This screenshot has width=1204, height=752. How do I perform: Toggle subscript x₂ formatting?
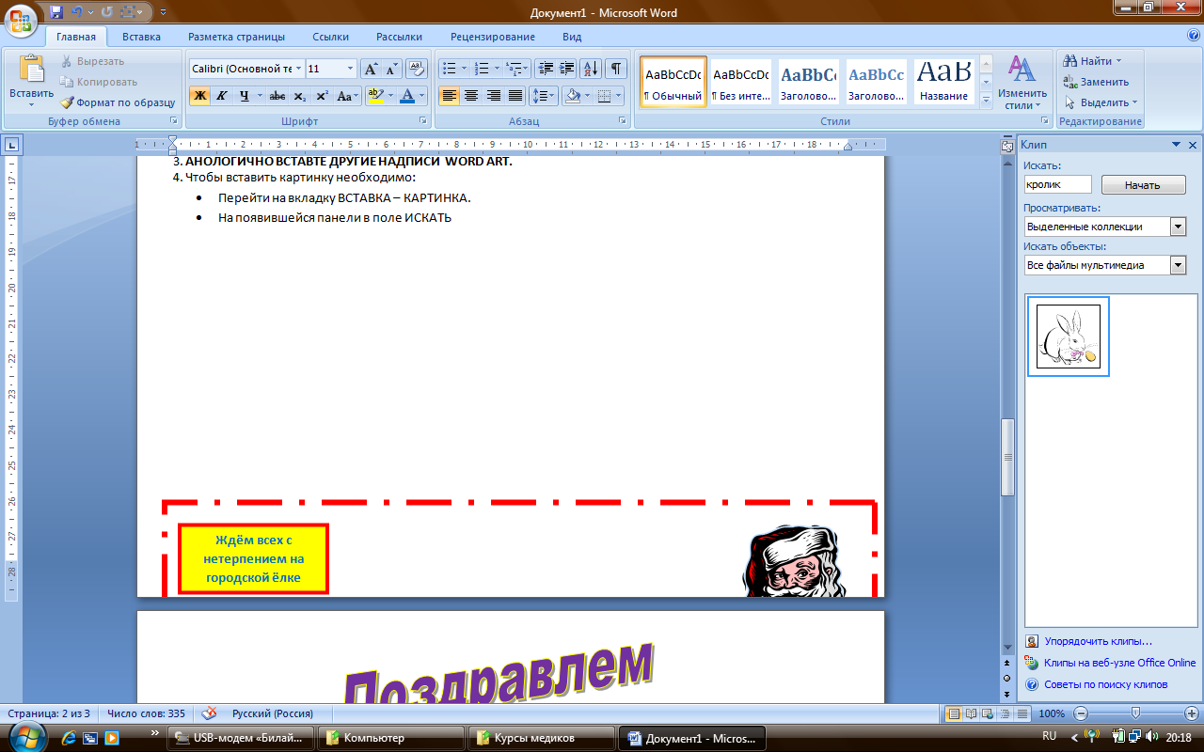point(299,96)
